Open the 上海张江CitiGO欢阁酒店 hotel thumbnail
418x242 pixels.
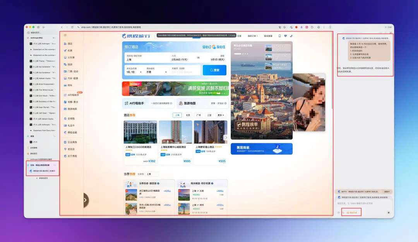pyautogui.click(x=140, y=132)
